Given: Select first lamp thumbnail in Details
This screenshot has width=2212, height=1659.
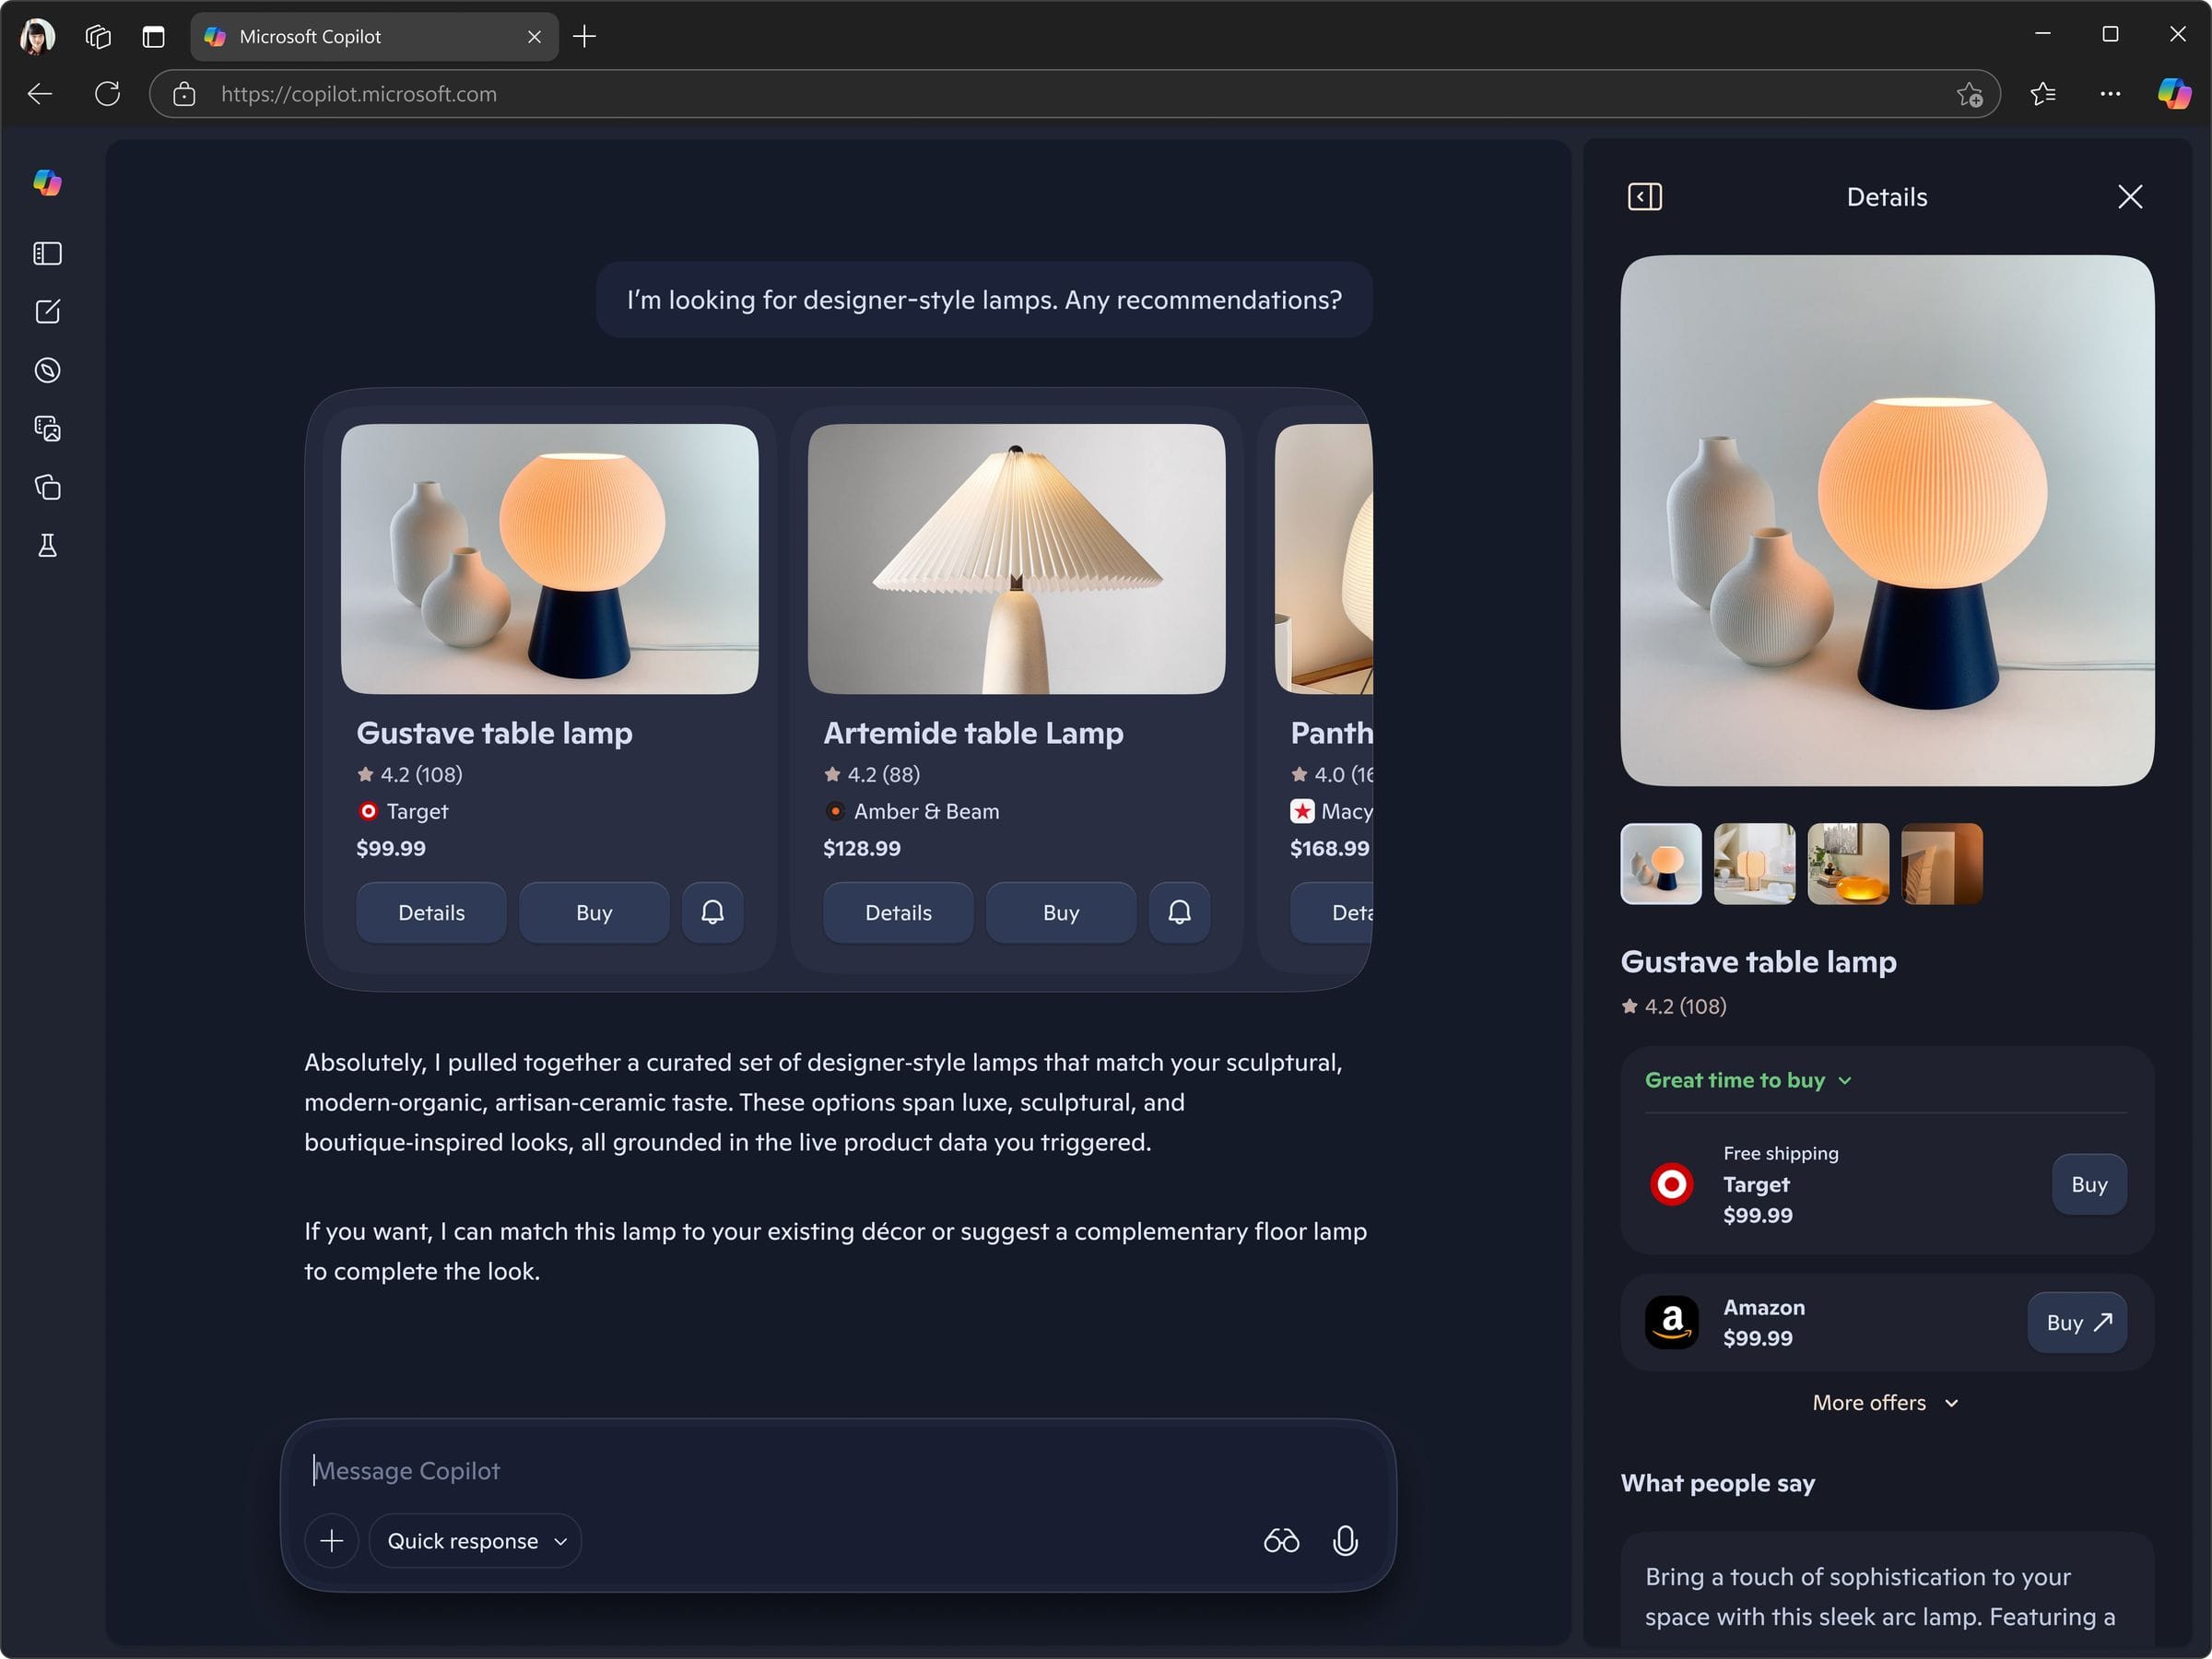Looking at the screenshot, I should coord(1661,864).
